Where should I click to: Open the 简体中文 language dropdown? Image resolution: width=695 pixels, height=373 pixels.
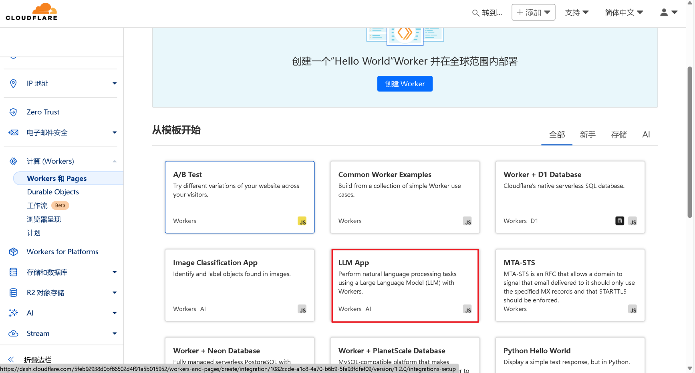(623, 12)
